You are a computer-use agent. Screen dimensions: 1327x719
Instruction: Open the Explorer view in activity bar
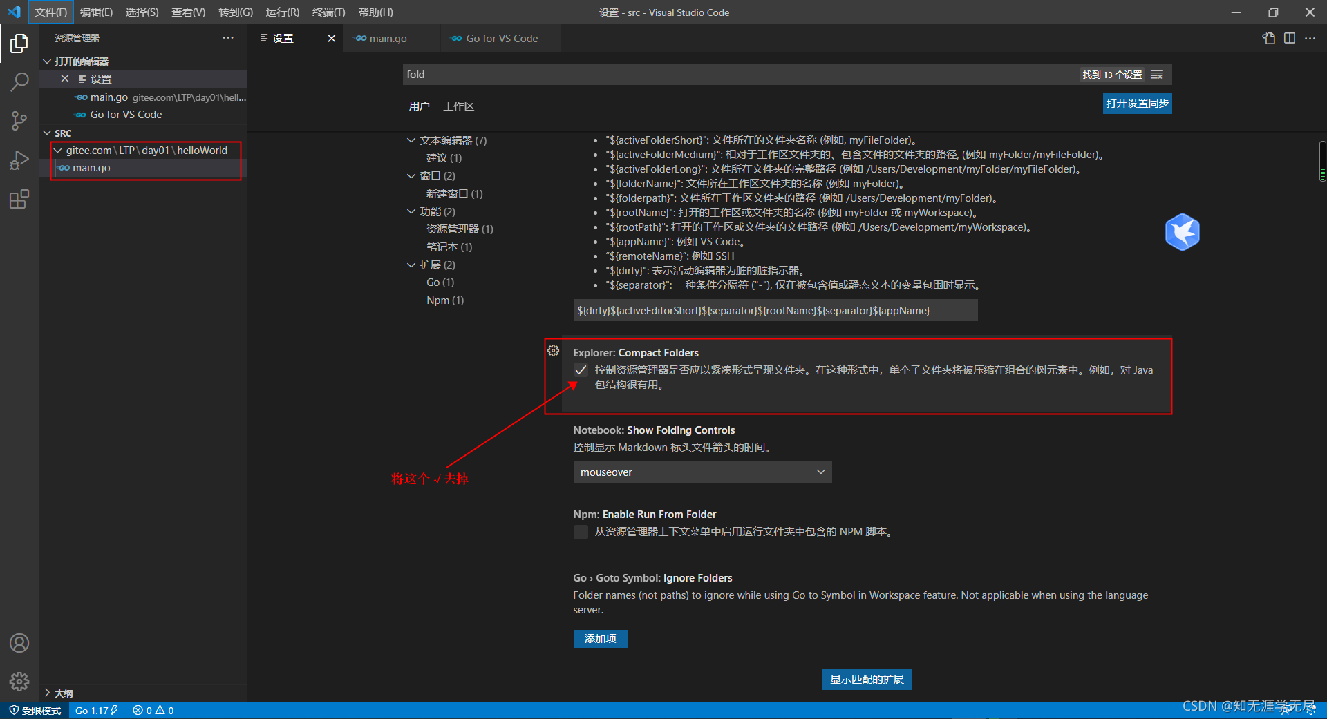19,44
